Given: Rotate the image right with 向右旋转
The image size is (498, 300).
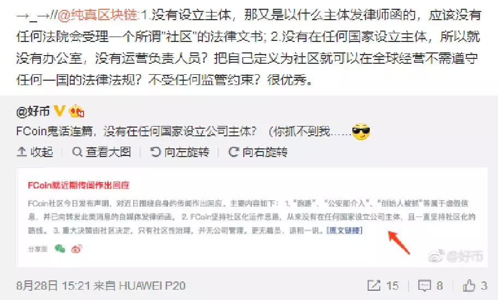Looking at the screenshot, I should (x=258, y=152).
